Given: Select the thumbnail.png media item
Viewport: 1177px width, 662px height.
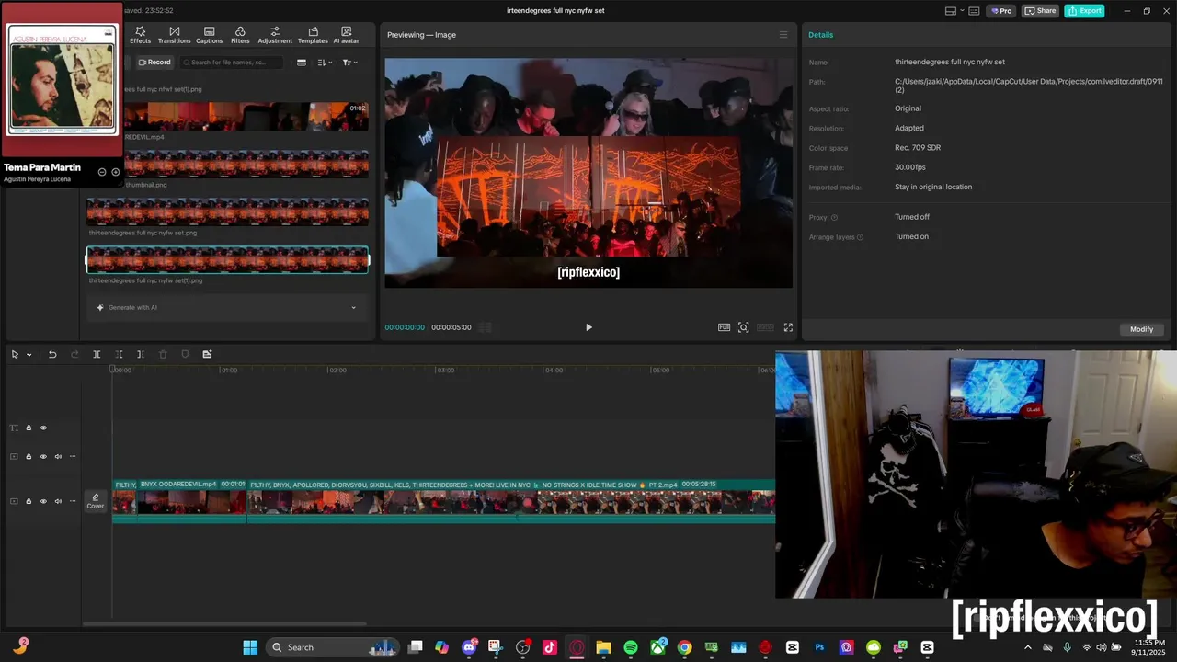Looking at the screenshot, I should tap(246, 164).
